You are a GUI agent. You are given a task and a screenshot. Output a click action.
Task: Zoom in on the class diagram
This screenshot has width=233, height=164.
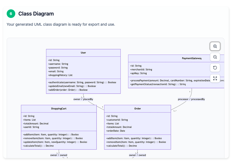[x=215, y=46]
